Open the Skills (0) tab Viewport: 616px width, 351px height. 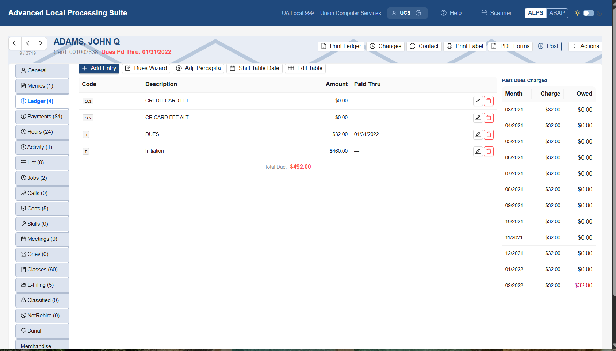click(42, 224)
